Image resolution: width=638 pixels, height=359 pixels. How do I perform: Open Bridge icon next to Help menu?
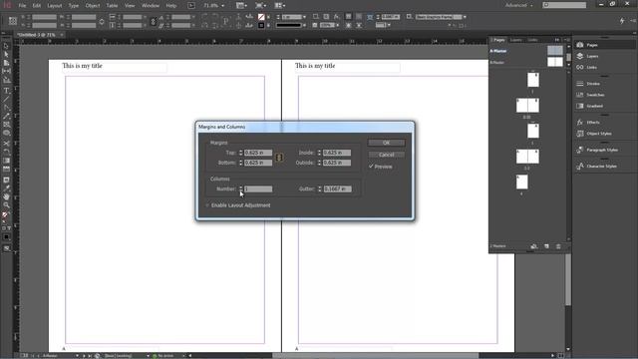coord(191,6)
